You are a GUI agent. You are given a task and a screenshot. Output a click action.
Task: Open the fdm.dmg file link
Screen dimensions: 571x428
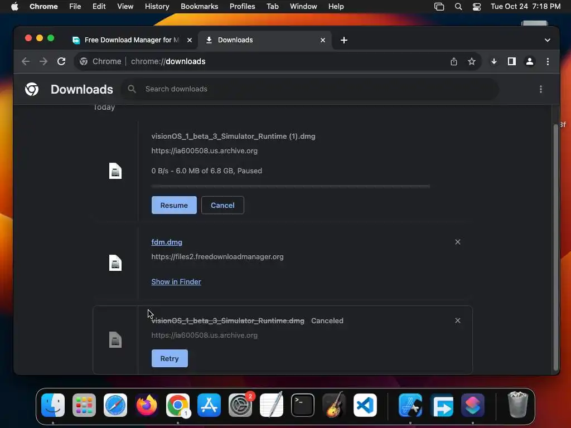click(x=167, y=242)
